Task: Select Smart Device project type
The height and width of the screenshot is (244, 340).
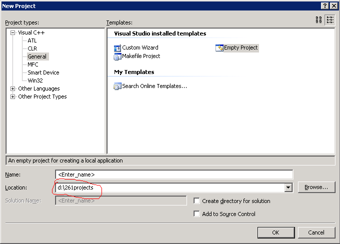Action: coord(43,72)
